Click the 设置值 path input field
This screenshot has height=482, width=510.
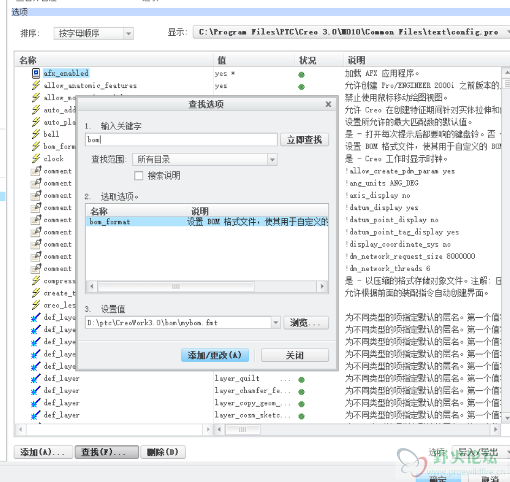click(x=178, y=323)
